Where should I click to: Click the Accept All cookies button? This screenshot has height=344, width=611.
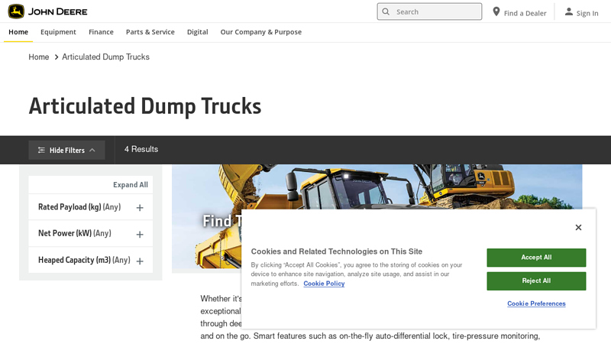pos(536,258)
